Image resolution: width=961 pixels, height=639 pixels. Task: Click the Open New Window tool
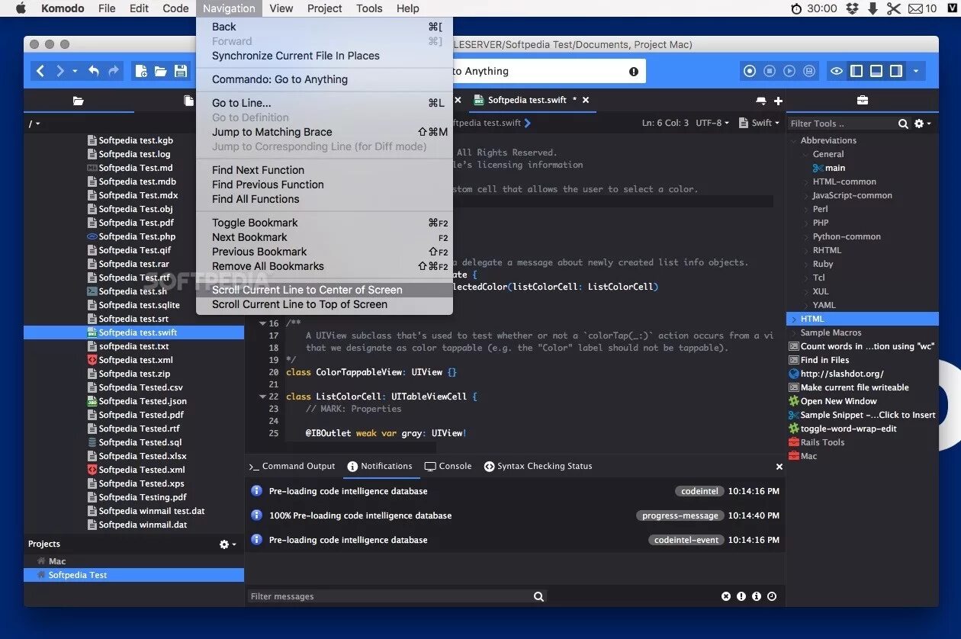[838, 401]
